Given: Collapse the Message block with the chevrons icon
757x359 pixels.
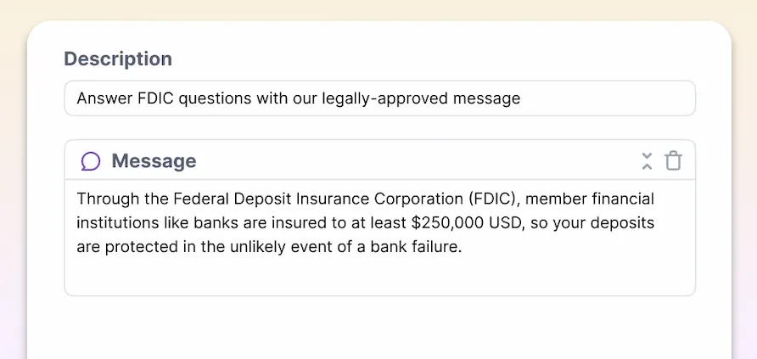Looking at the screenshot, I should pos(647,161).
